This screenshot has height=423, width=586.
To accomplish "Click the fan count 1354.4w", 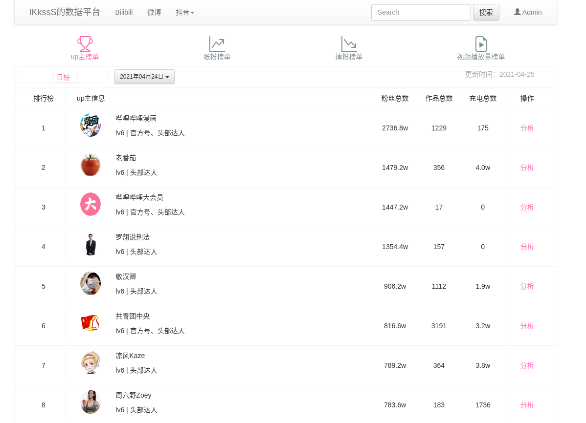I will 395,247.
